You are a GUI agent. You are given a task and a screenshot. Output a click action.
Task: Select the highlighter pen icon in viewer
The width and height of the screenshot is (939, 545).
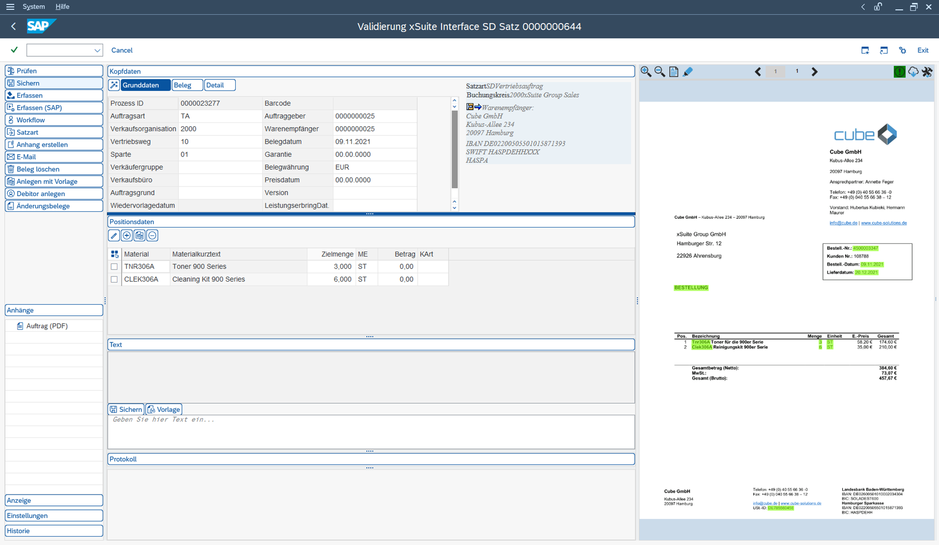pos(688,72)
